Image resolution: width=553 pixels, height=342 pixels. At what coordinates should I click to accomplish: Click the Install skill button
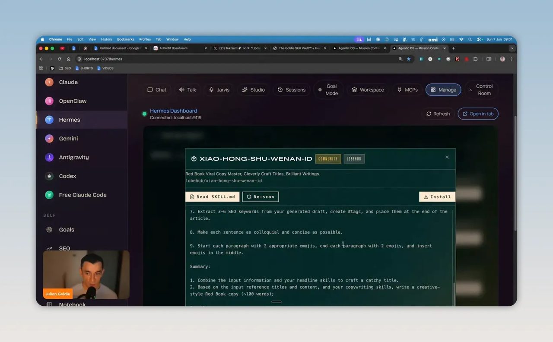pyautogui.click(x=437, y=197)
